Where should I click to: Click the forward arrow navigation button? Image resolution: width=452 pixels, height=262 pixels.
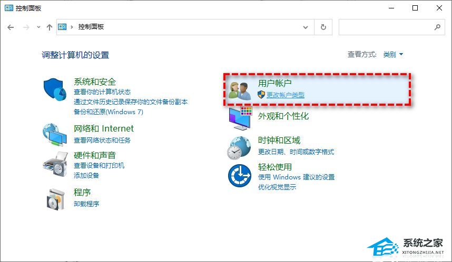pos(26,27)
